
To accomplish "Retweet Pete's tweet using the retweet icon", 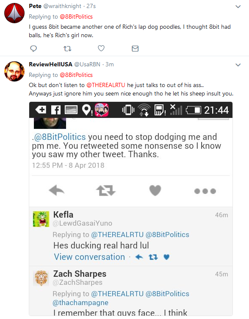I will tap(67, 49).
